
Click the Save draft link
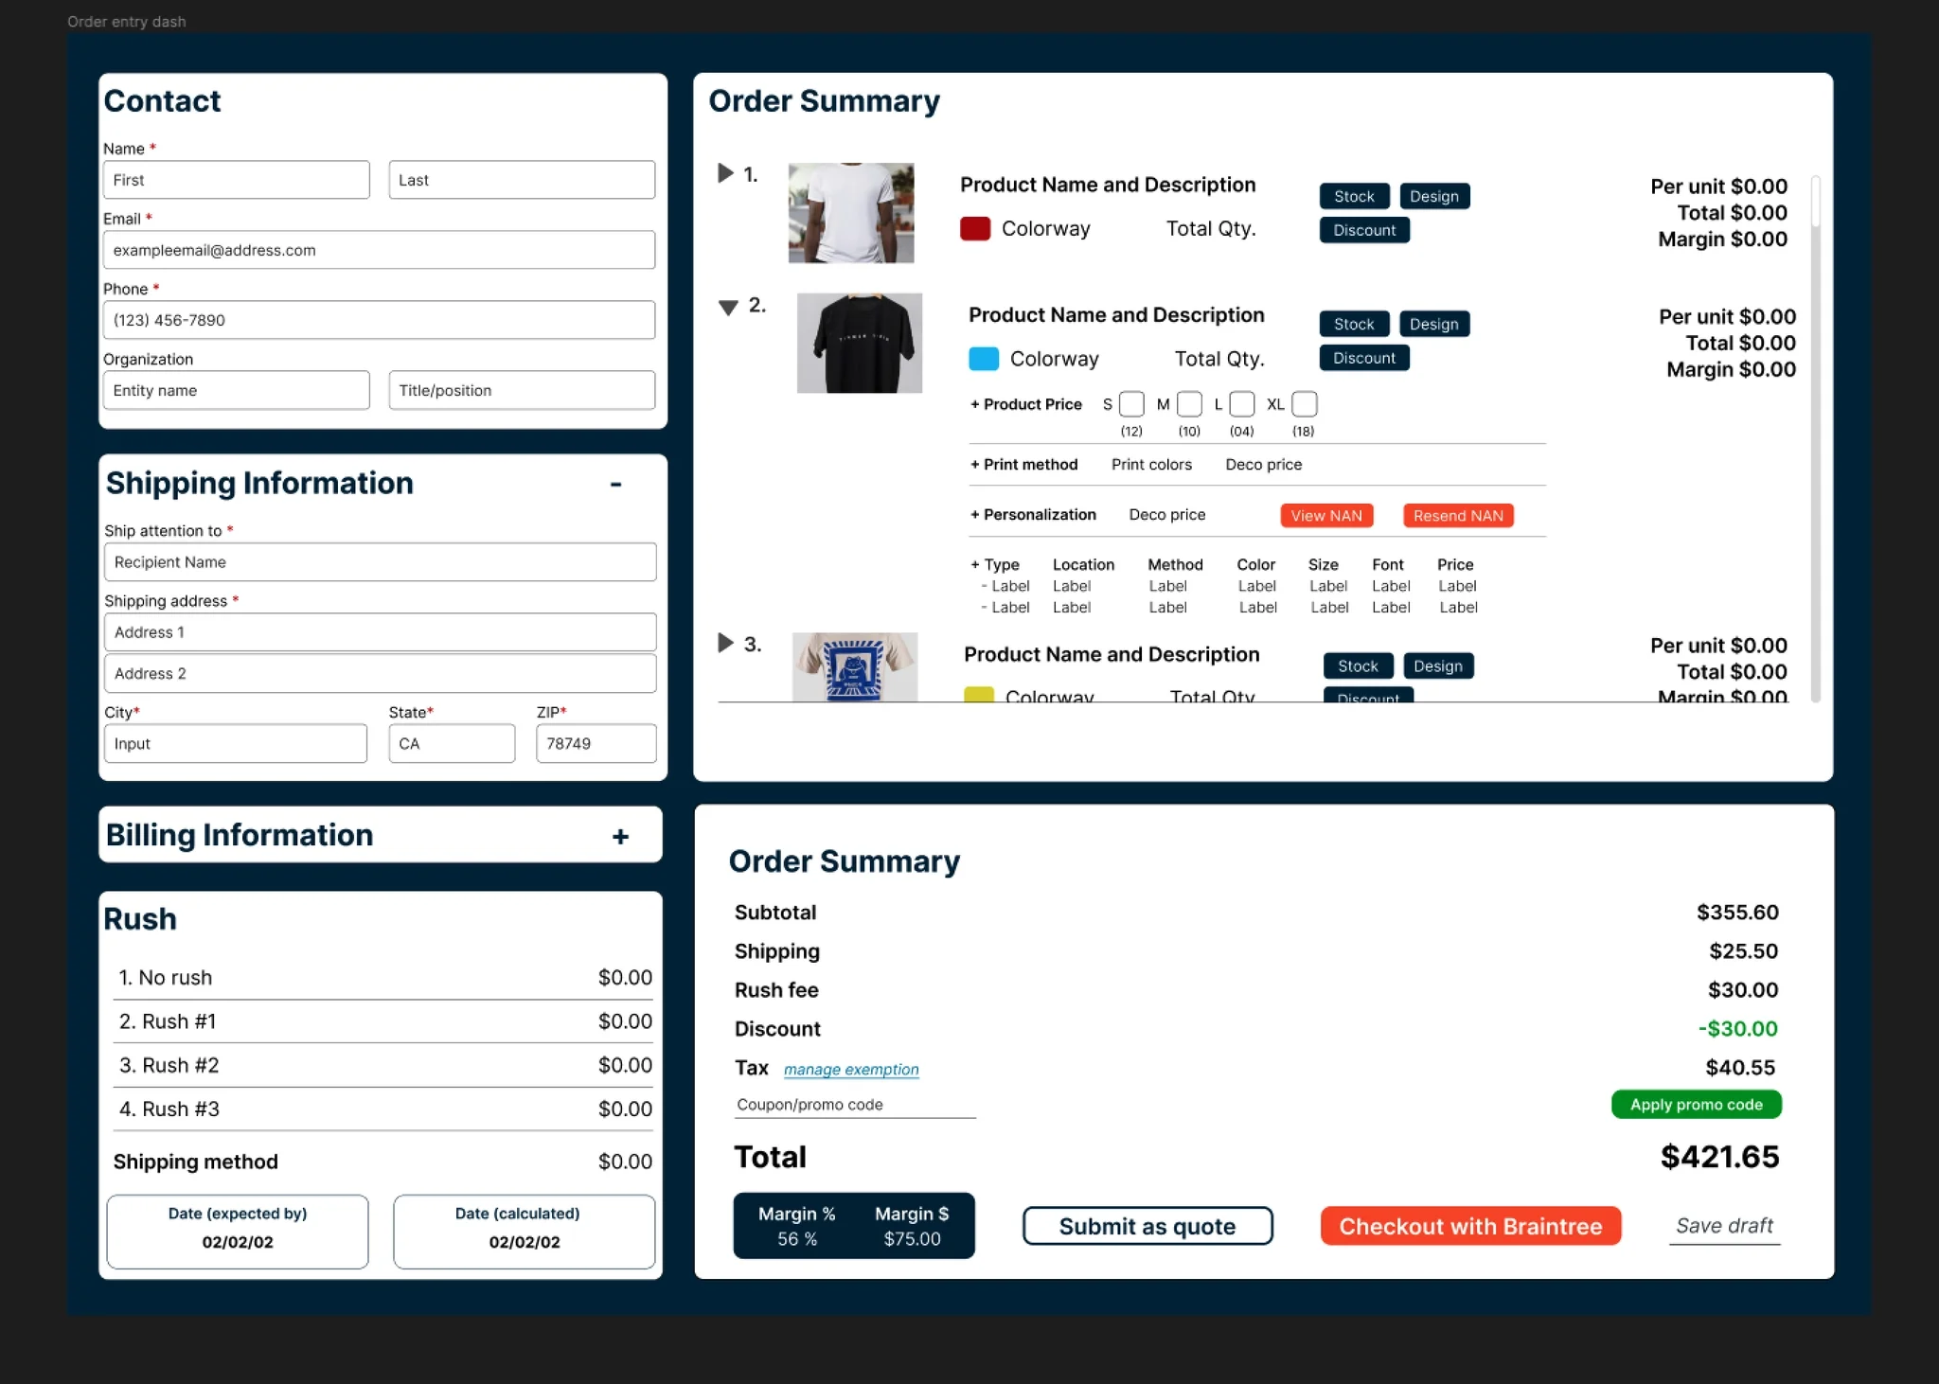[x=1724, y=1226]
